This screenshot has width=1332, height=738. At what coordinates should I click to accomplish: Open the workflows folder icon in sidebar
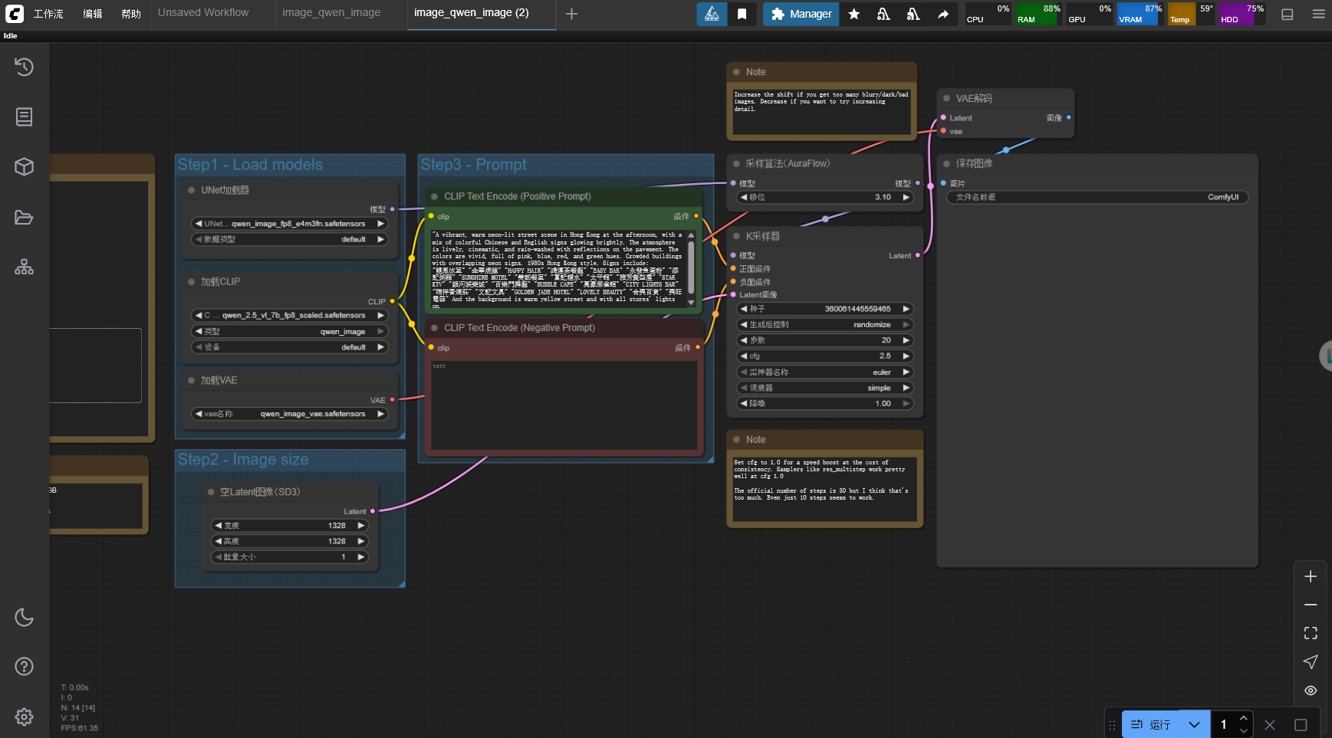24,218
